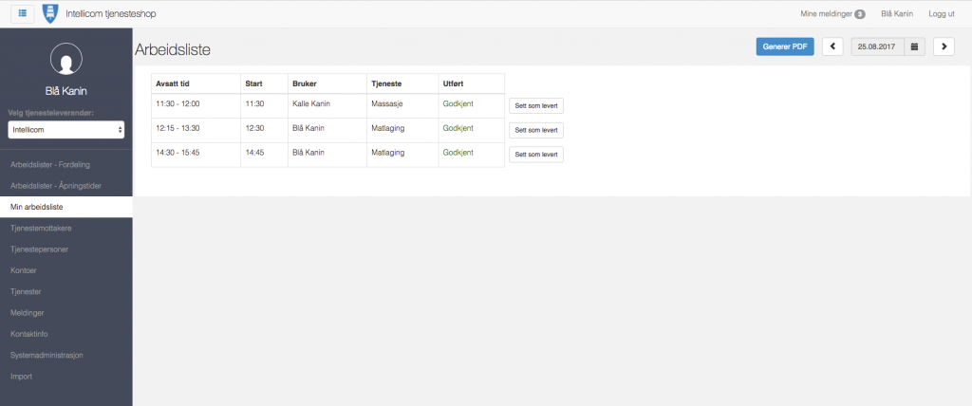
Task: Open Systemadministrasjon menu item
Action: point(66,355)
